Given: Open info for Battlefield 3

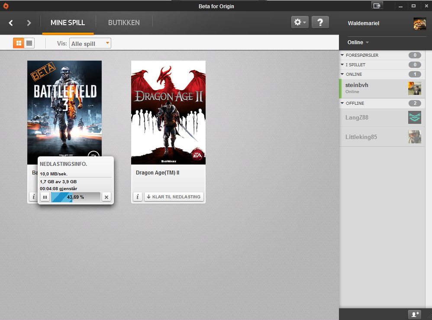Looking at the screenshot, I should pyautogui.click(x=33, y=197).
